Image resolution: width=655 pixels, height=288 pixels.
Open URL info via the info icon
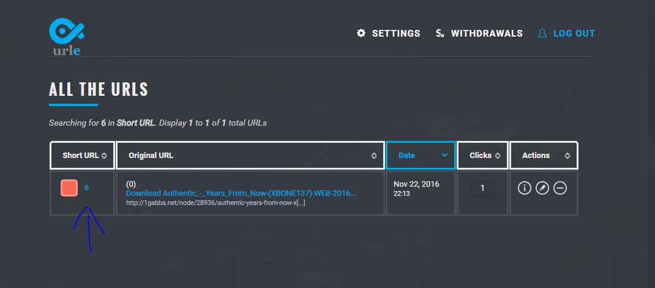524,188
